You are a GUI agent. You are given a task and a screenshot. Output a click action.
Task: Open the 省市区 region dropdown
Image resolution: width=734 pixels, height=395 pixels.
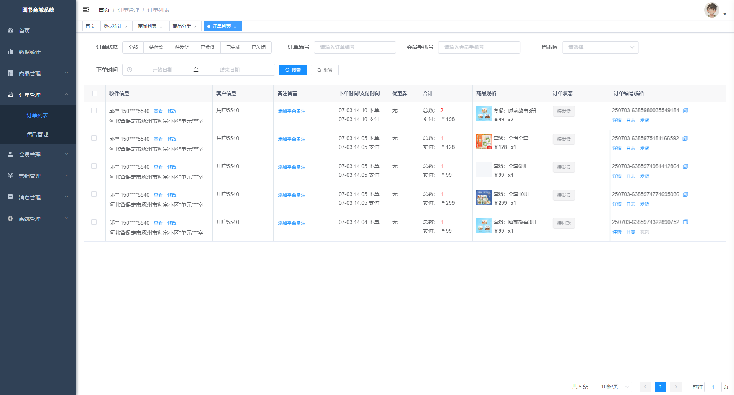coord(600,47)
